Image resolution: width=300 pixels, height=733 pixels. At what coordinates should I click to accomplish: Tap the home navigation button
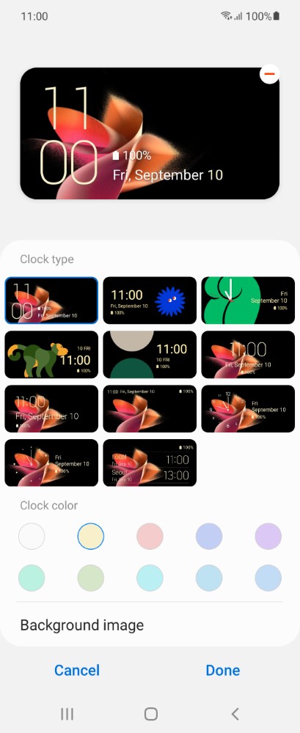tap(150, 713)
